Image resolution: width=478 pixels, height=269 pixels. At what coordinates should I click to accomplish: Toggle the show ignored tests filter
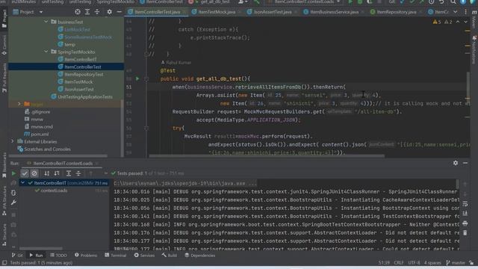tap(34, 173)
